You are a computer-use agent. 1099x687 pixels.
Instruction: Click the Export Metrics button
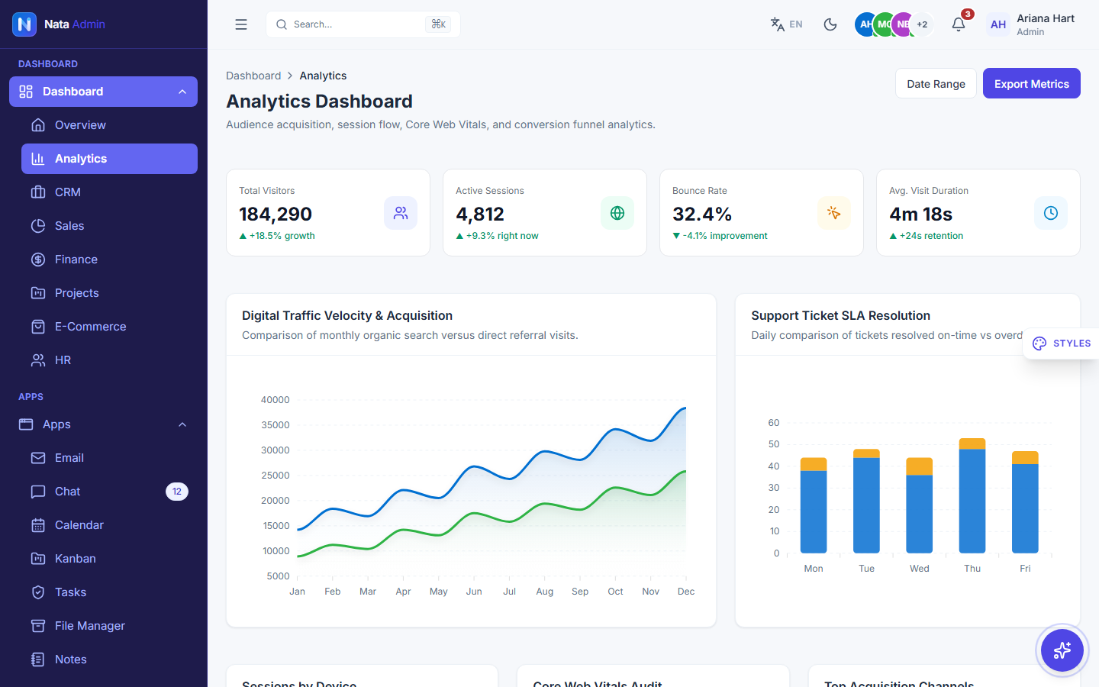[x=1031, y=84]
